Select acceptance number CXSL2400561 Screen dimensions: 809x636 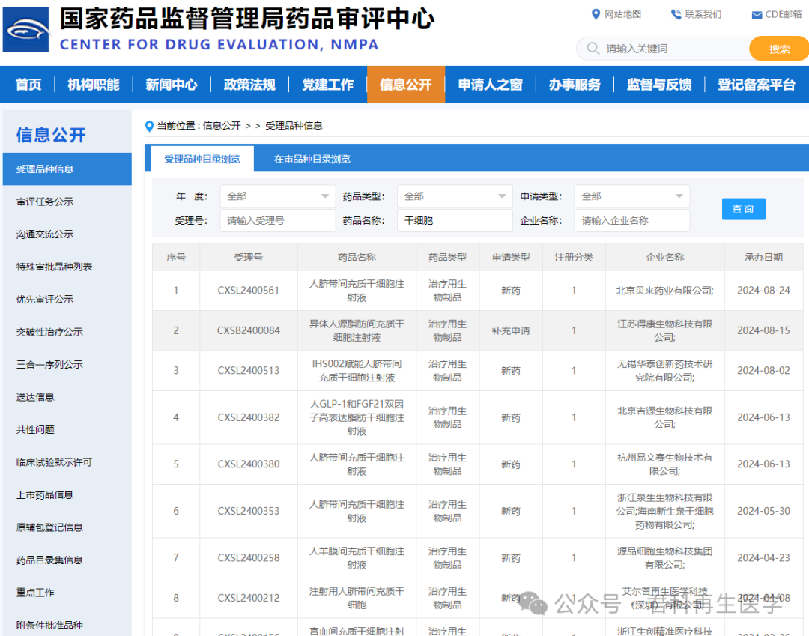tap(248, 291)
